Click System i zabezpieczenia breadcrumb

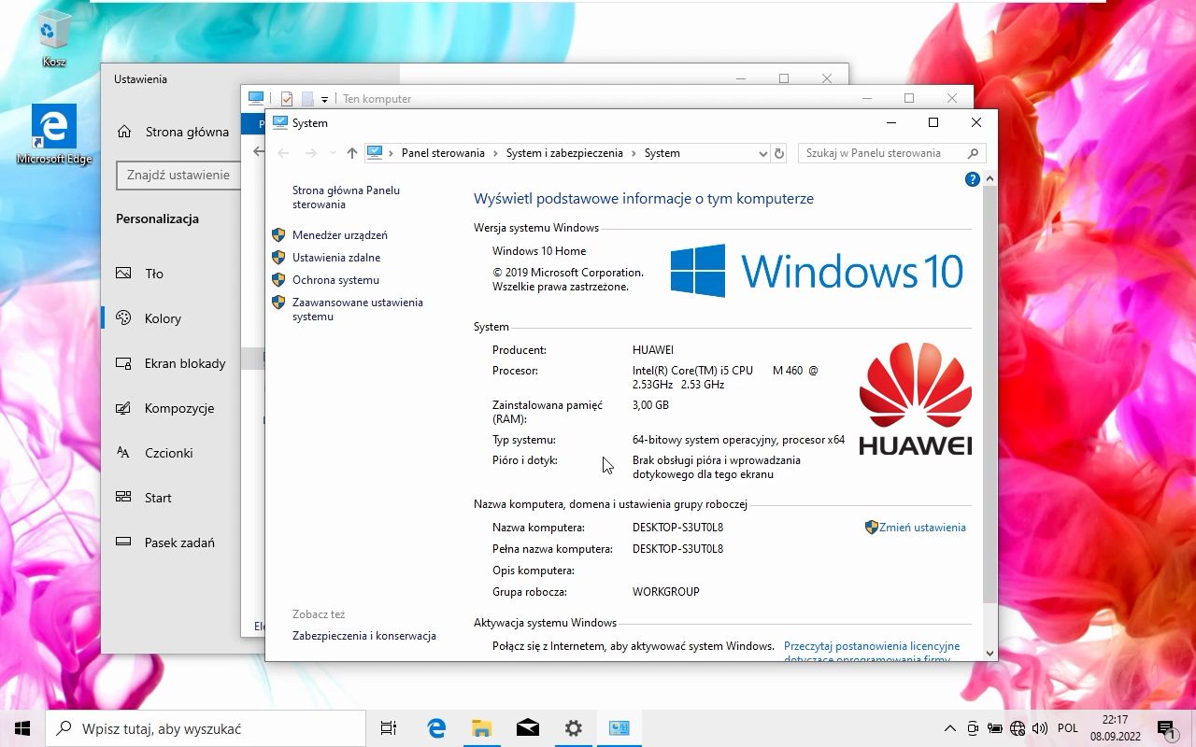point(564,153)
